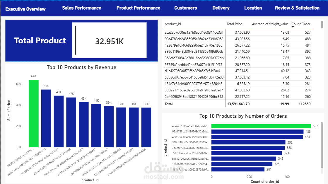Open Product Performance tab
This screenshot has width=328, height=184.
pos(138,8)
